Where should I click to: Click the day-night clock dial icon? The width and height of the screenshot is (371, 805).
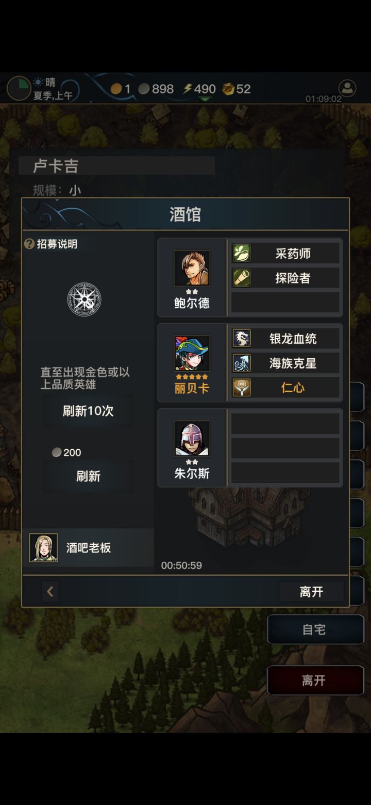point(19,88)
